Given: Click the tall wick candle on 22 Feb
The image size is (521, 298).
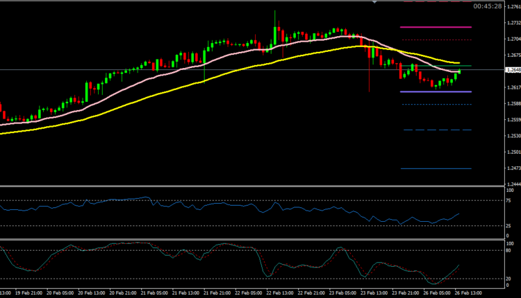Looking at the screenshot, I should pyautogui.click(x=275, y=21).
